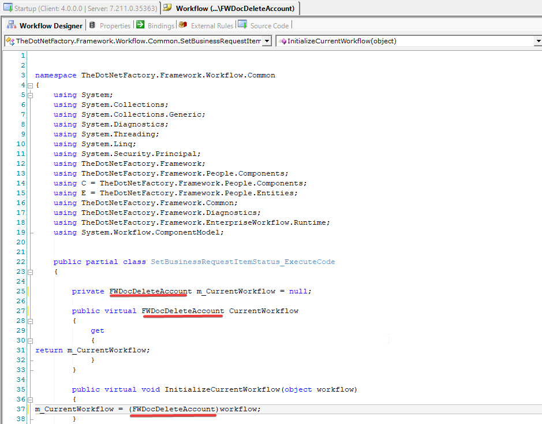Image resolution: width=542 pixels, height=424 pixels.
Task: Open the InitializeCurrentWorkflow method dropdown
Action: pyautogui.click(x=537, y=40)
